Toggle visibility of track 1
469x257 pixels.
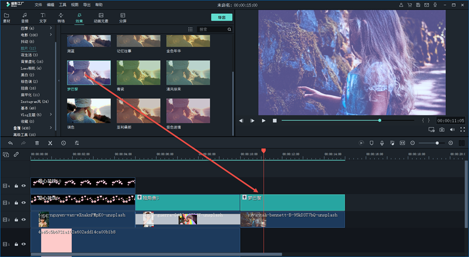(x=24, y=244)
